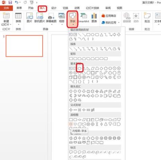Open the Customize Quick Access Toolbar arrow
161x160 pixels.
coord(37,2)
